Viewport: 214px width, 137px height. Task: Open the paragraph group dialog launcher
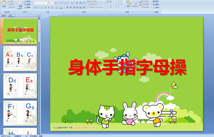(x=104, y=12)
